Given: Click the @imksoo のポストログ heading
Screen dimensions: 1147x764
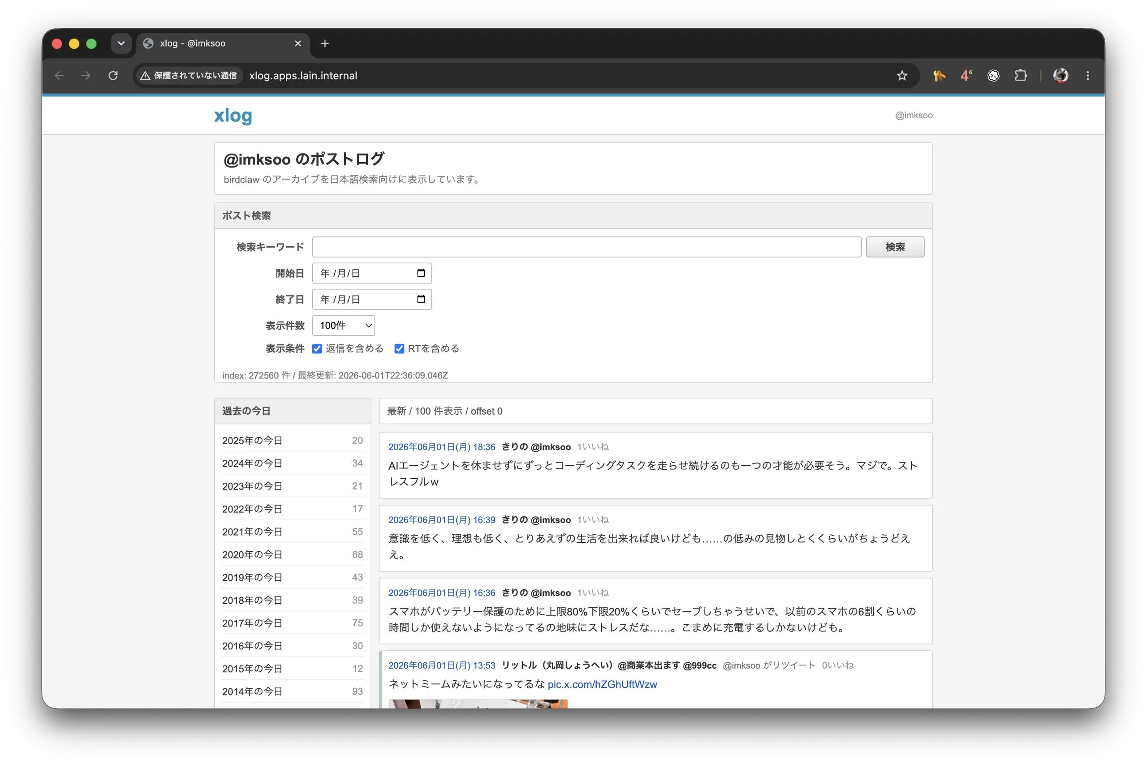Looking at the screenshot, I should [304, 159].
